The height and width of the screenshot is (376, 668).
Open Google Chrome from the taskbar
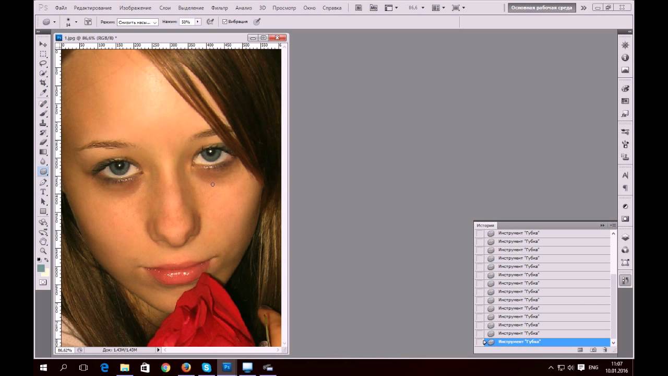click(x=165, y=368)
